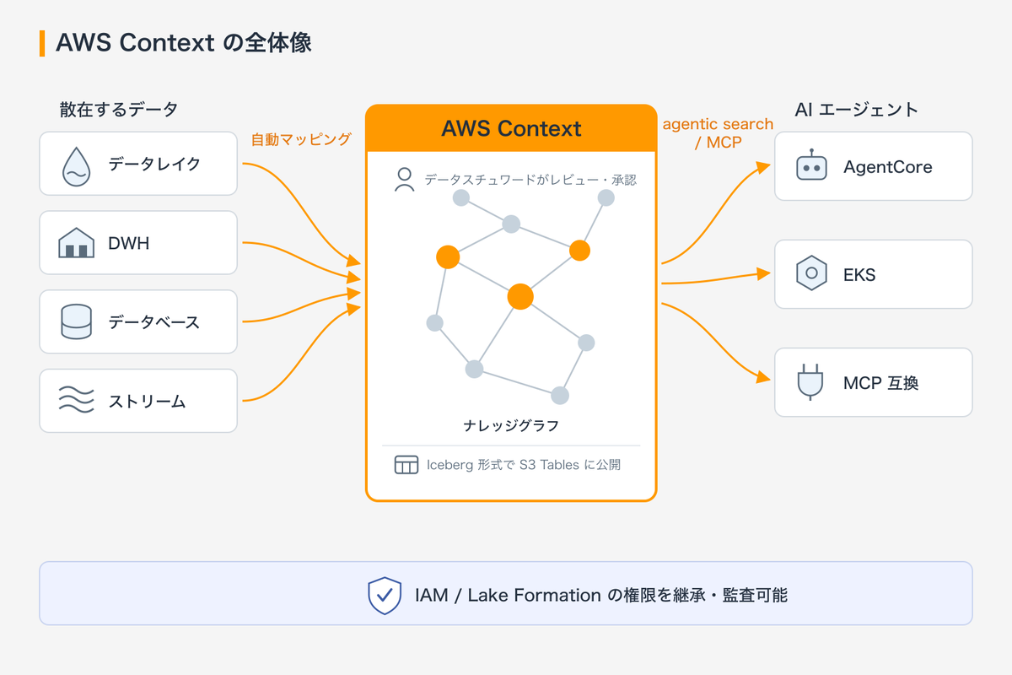Click the IAM / Lake Formation banner text
The width and height of the screenshot is (1012, 675).
(x=601, y=595)
